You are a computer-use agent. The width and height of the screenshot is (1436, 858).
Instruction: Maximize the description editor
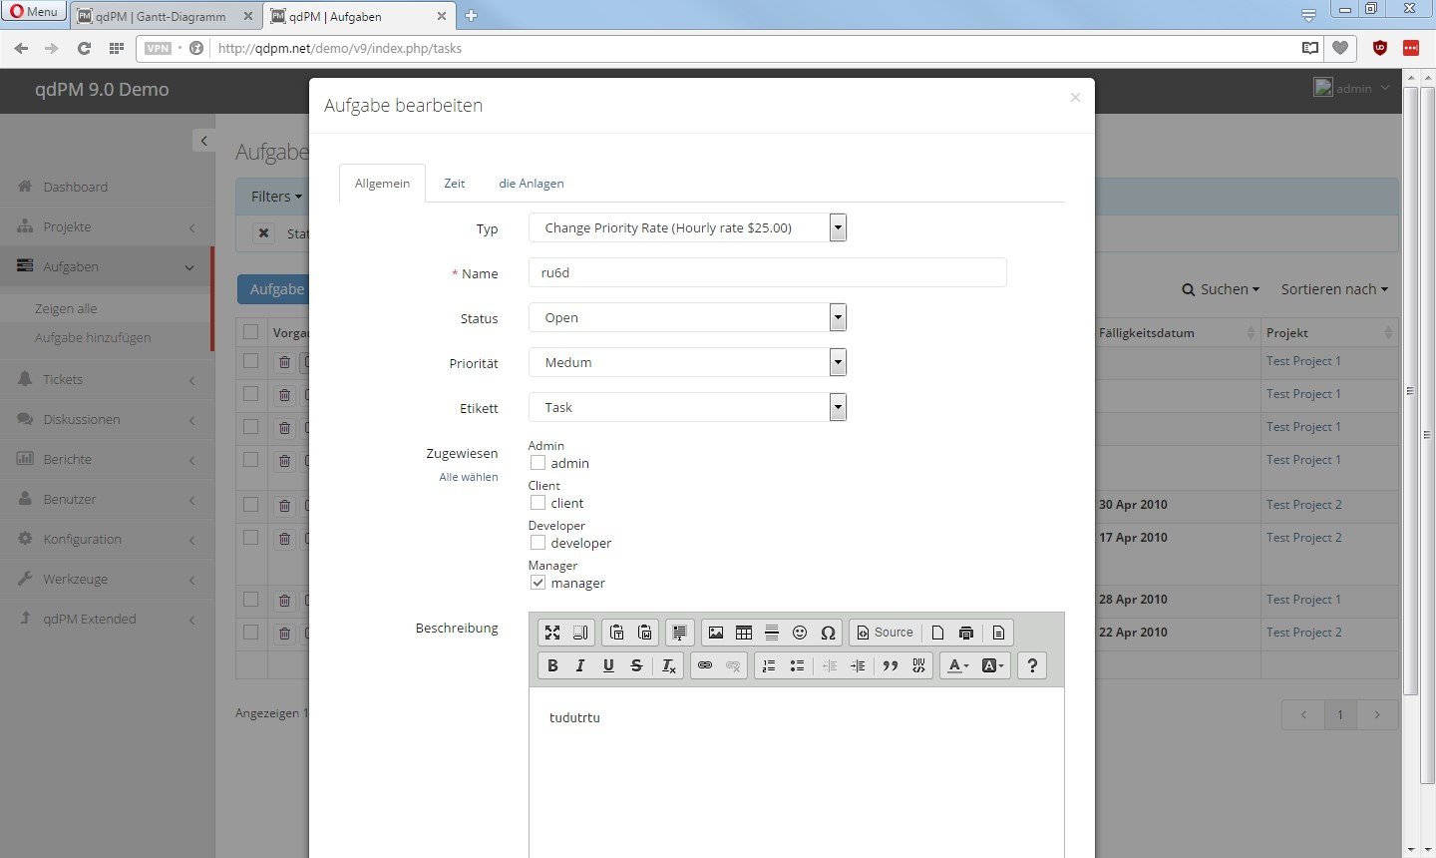coord(552,633)
